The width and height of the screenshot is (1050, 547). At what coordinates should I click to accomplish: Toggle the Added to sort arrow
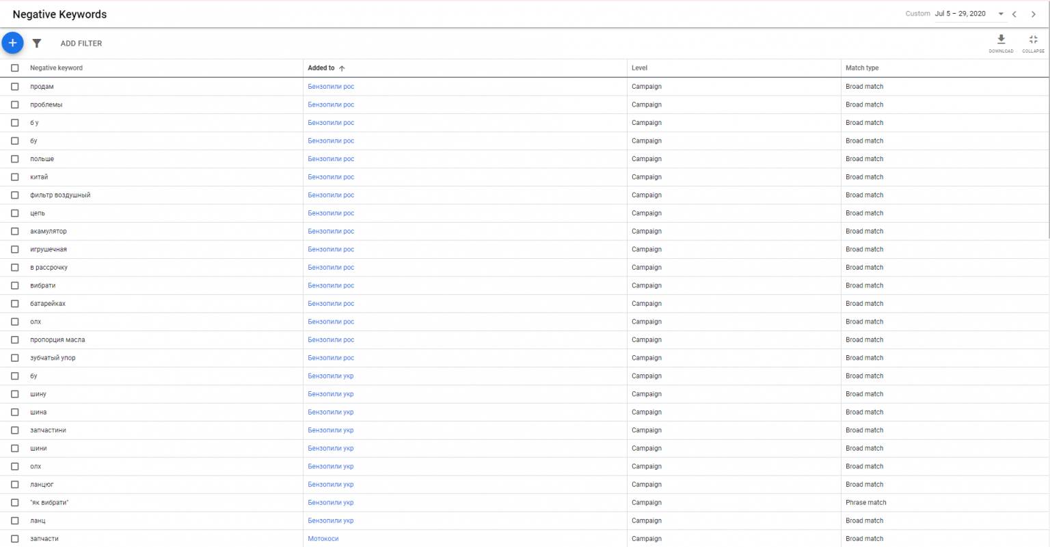tap(342, 68)
